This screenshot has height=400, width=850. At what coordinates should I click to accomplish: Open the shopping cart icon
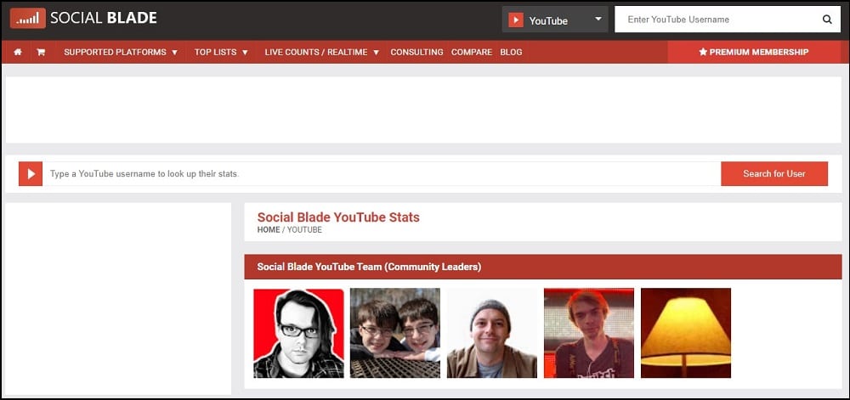coord(41,53)
